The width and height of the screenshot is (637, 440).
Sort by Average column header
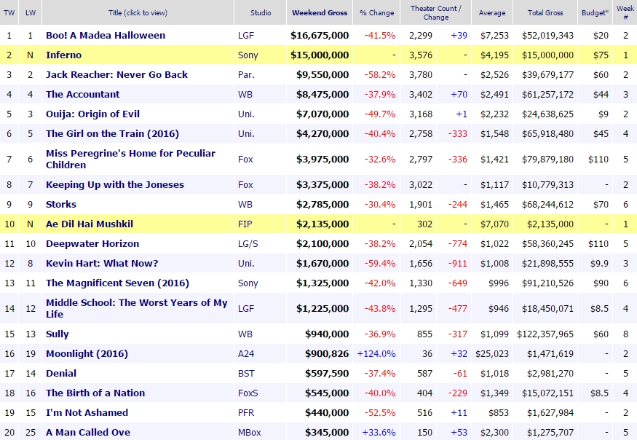(492, 12)
